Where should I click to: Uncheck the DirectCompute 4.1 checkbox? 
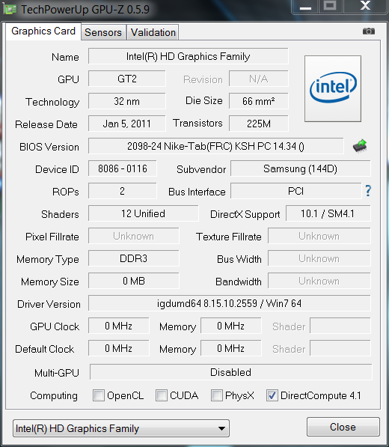coord(272,395)
